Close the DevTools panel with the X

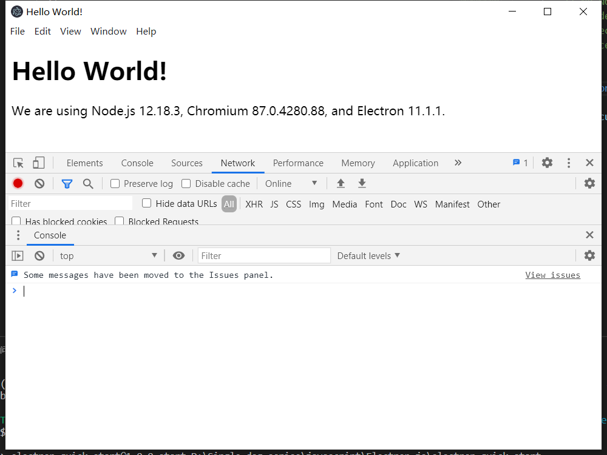click(x=589, y=163)
